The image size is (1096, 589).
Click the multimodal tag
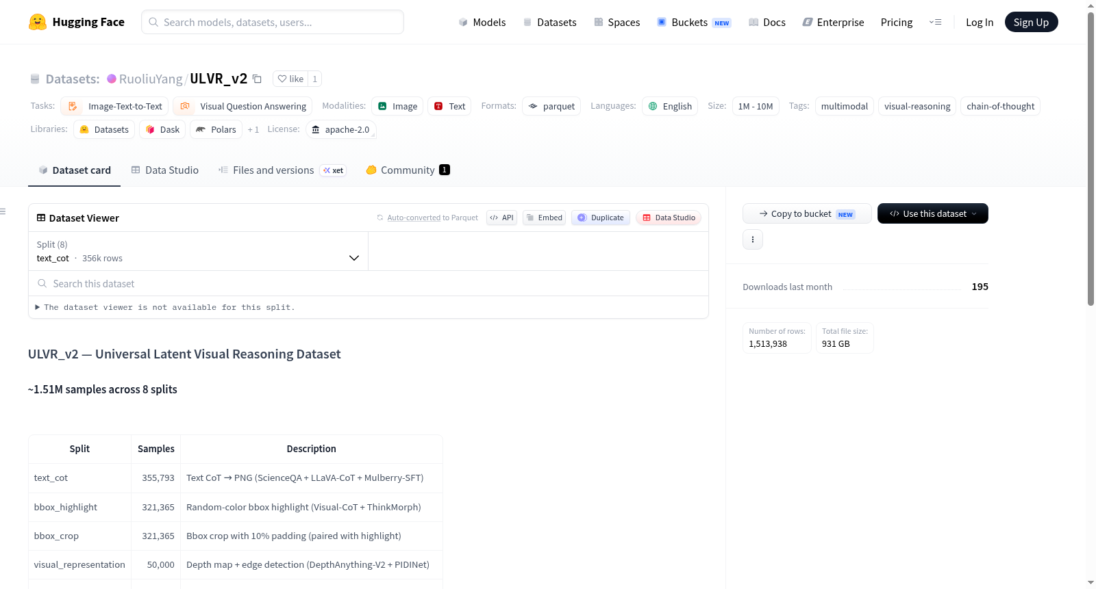[845, 106]
